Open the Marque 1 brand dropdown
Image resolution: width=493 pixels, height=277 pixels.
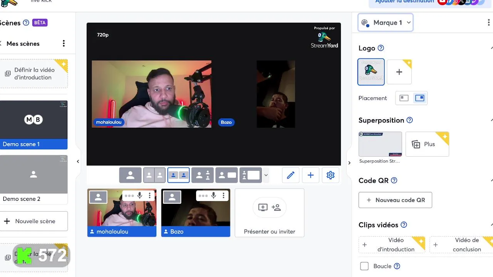(x=386, y=23)
